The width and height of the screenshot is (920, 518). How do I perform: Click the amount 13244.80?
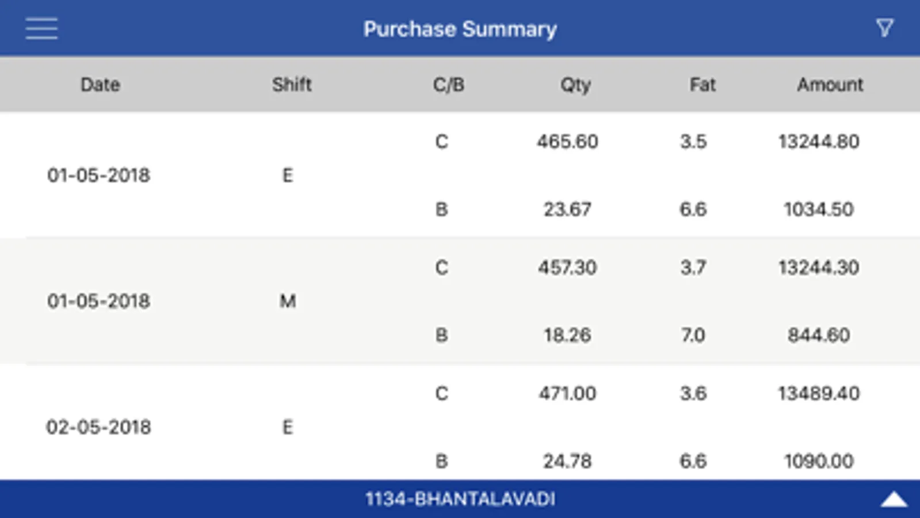point(818,142)
